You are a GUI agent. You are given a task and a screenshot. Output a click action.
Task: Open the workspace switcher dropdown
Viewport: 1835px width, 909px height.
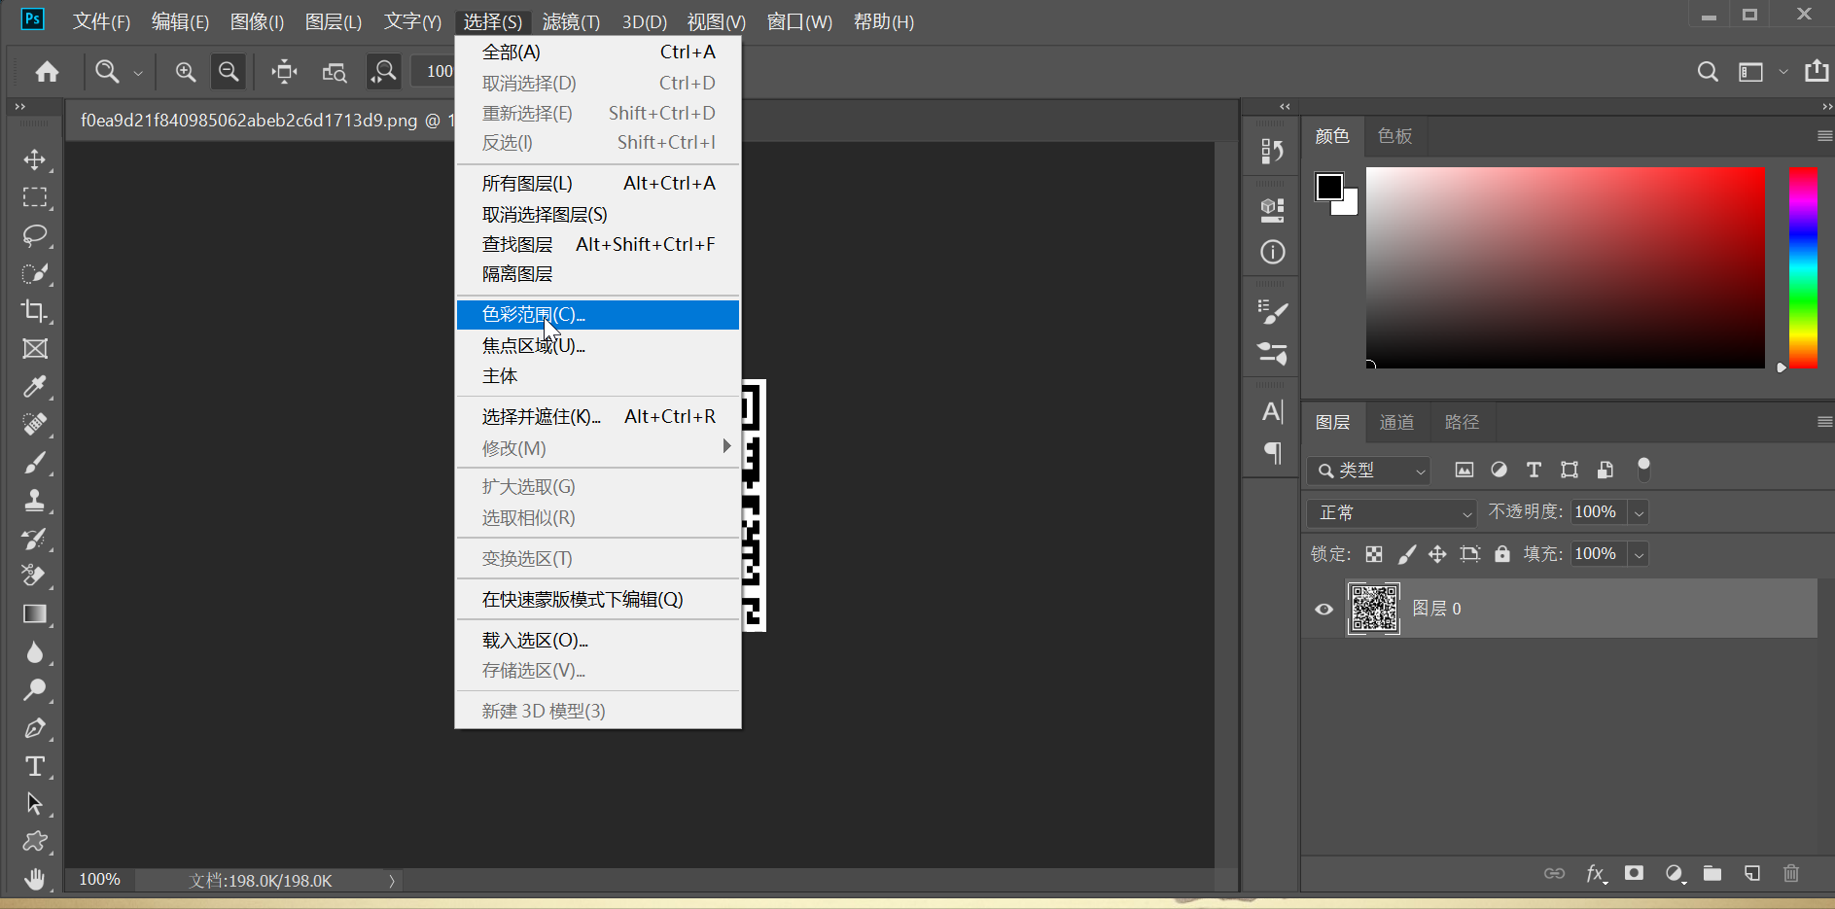click(x=1782, y=72)
